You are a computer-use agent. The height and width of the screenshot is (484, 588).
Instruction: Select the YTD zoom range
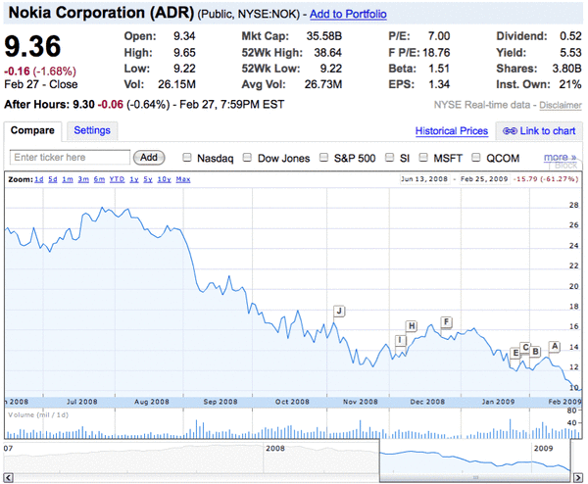(x=117, y=179)
